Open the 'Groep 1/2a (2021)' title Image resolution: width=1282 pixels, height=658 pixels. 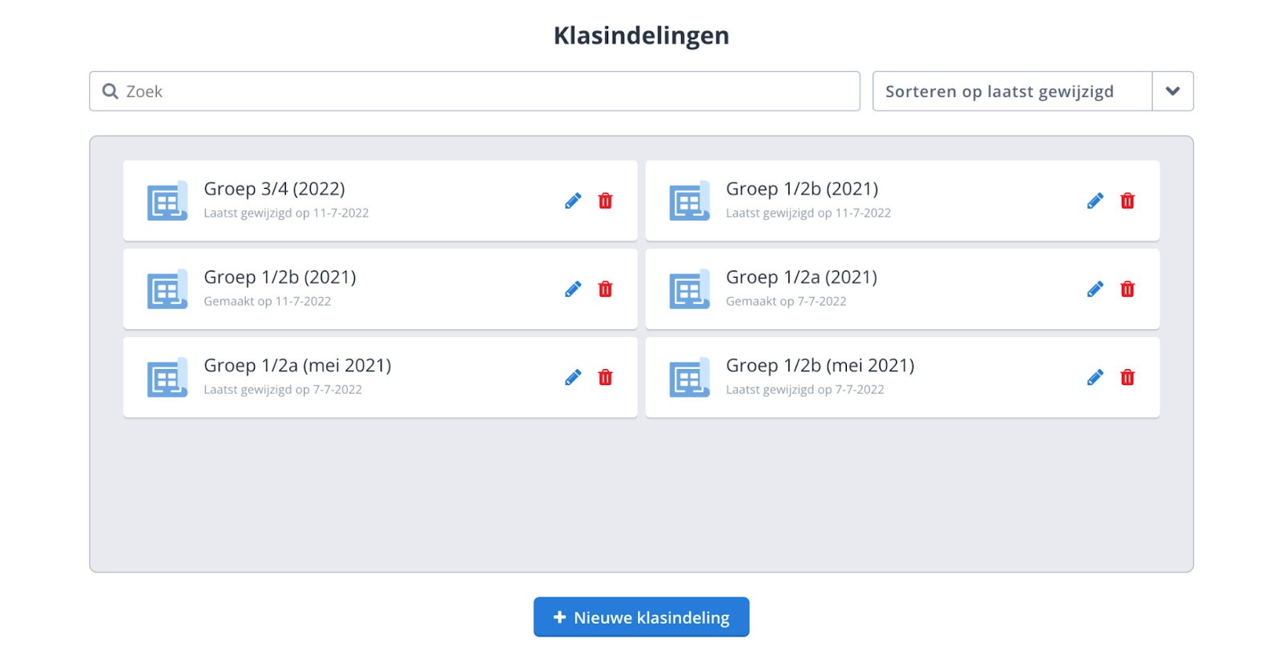[801, 277]
